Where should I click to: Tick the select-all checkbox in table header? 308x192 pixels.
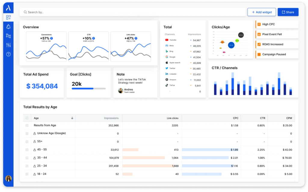(x=27, y=118)
